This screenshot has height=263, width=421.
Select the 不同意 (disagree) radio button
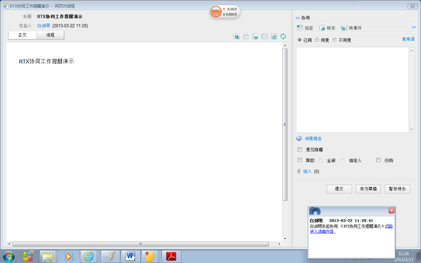pyautogui.click(x=334, y=40)
